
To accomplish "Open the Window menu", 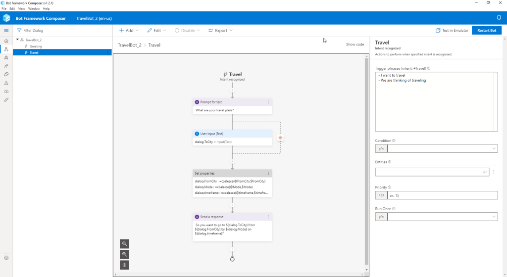I will [x=34, y=9].
